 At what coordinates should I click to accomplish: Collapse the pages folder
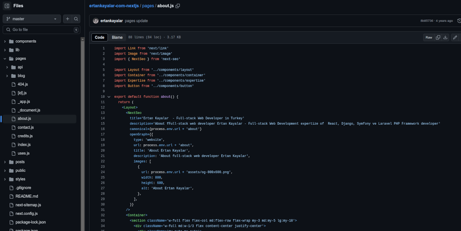pos(5,58)
